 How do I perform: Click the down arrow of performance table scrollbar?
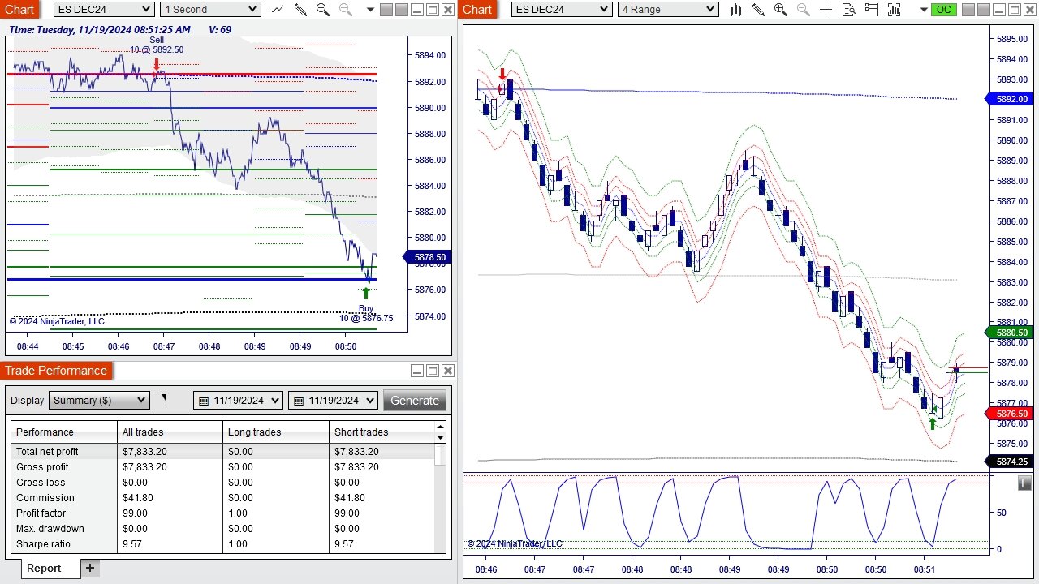tap(440, 438)
